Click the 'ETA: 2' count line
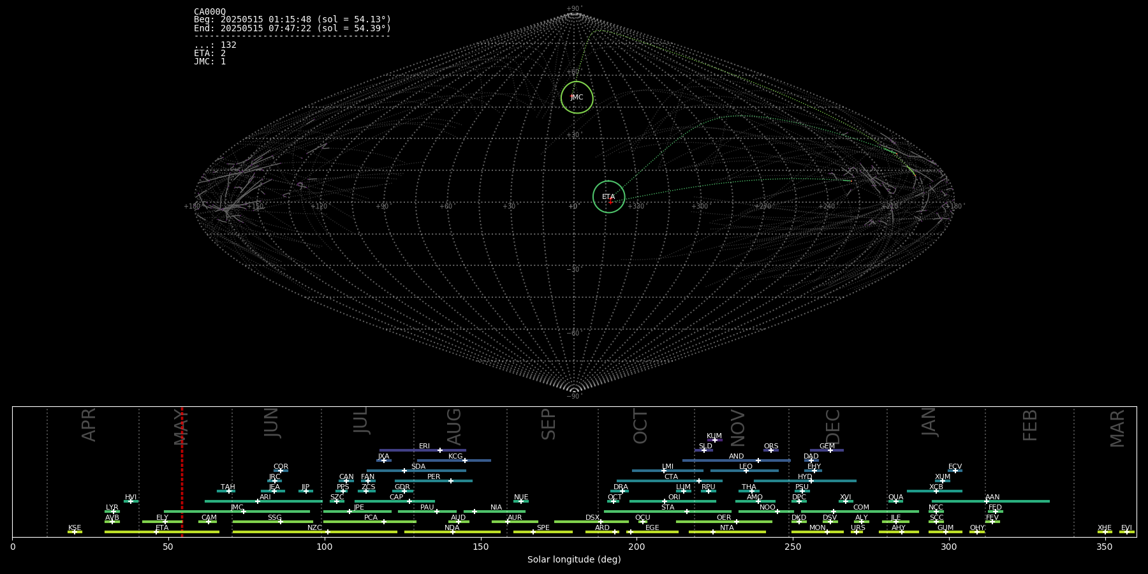Image resolution: width=1148 pixels, height=574 pixels. click(x=210, y=53)
